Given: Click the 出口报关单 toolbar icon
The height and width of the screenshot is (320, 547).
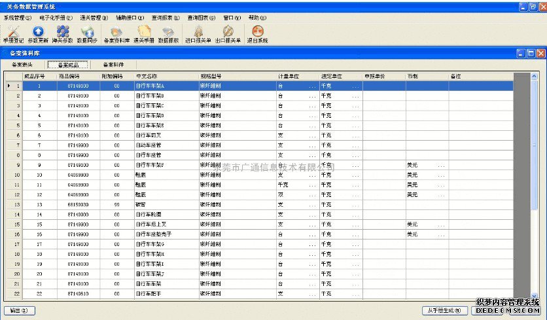Looking at the screenshot, I should [227, 33].
